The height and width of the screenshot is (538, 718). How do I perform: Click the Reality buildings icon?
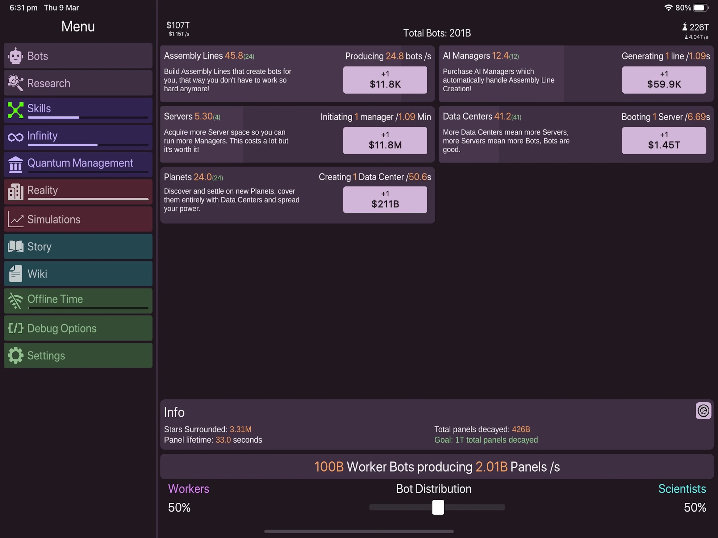(x=15, y=191)
